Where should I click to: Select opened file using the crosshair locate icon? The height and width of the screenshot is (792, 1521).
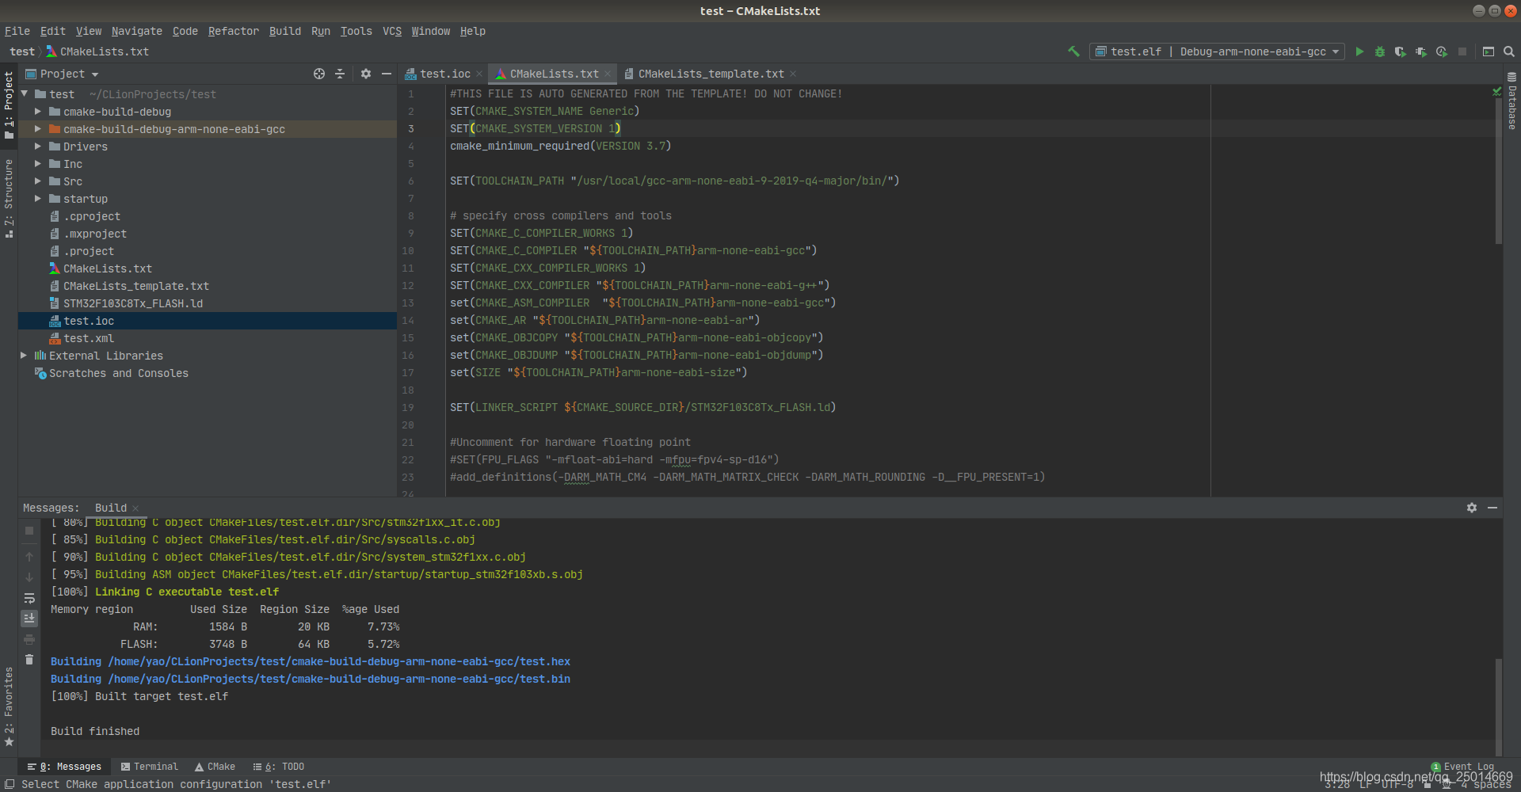click(319, 74)
